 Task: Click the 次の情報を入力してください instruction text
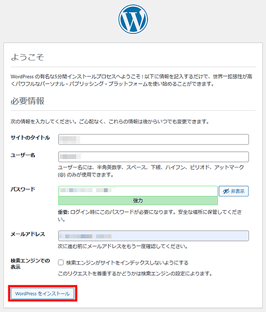pos(110,121)
